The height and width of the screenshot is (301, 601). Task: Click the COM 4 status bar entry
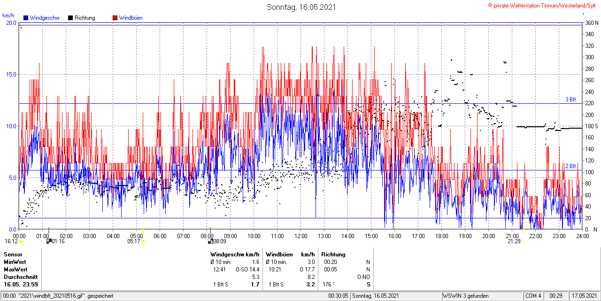(x=533, y=296)
